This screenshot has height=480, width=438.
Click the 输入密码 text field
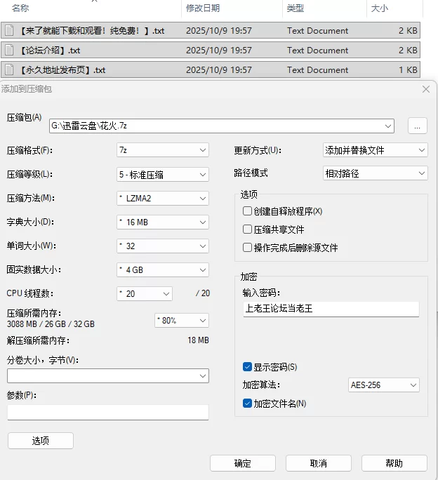point(331,309)
